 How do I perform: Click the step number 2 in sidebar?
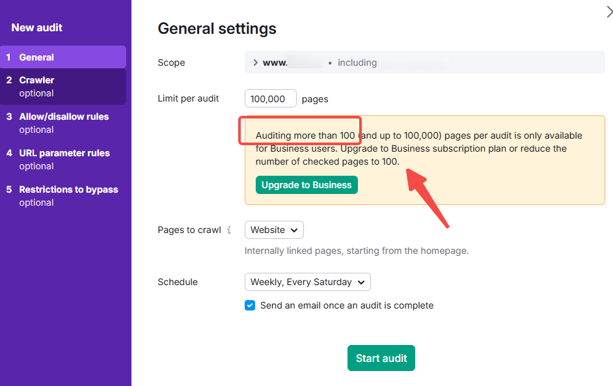9,80
